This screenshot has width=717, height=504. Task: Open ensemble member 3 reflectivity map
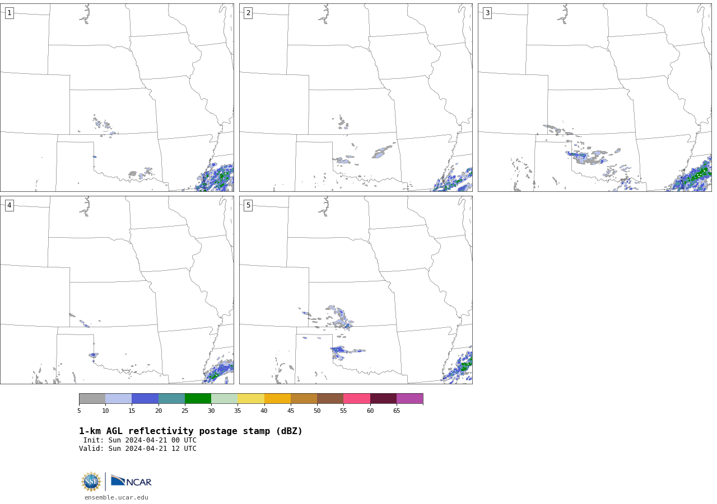[595, 97]
